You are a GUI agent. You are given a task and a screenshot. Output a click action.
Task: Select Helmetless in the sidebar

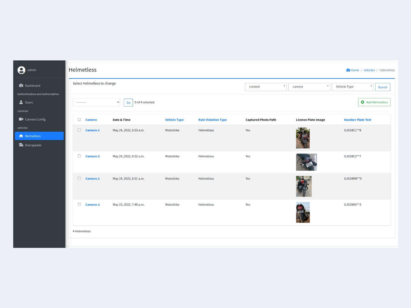tap(39, 136)
